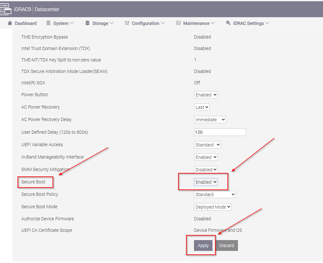Click the Dashboard home icon

[x=10, y=23]
